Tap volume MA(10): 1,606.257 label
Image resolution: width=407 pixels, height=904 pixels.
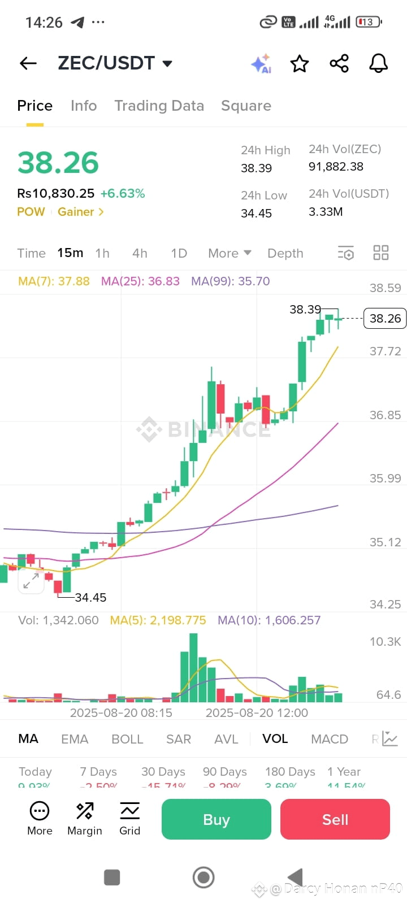coord(269,620)
